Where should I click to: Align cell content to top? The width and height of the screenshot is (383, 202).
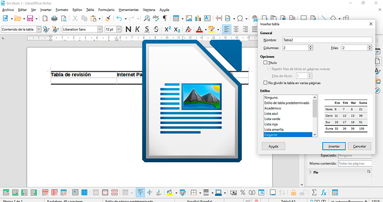140,192
